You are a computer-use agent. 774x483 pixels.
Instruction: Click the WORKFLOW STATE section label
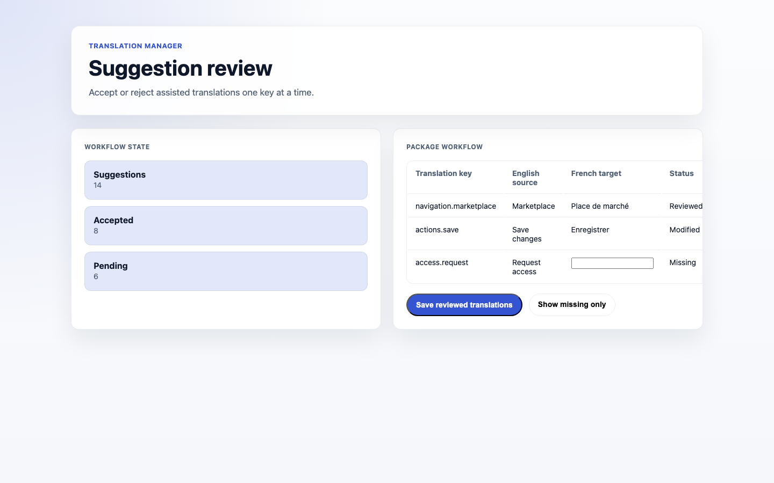click(117, 147)
